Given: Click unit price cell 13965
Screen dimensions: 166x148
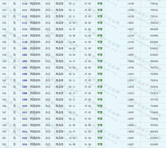Looking at the screenshot, I should click(131, 100).
